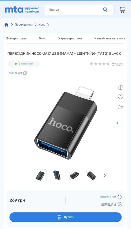Add product to comparison scales icon
Viewport: 131px width, 229px height.
pos(120,87)
